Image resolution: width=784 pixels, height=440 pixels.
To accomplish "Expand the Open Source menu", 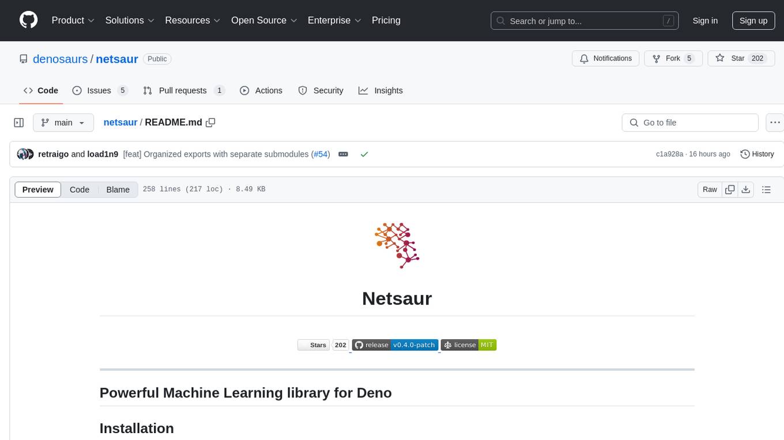I will pyautogui.click(x=264, y=20).
